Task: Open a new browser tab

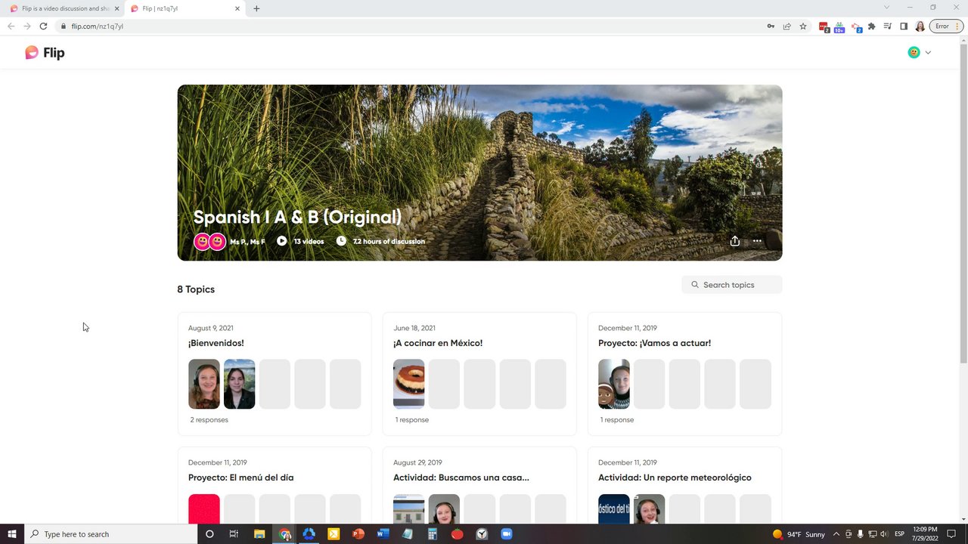Action: tap(256, 8)
